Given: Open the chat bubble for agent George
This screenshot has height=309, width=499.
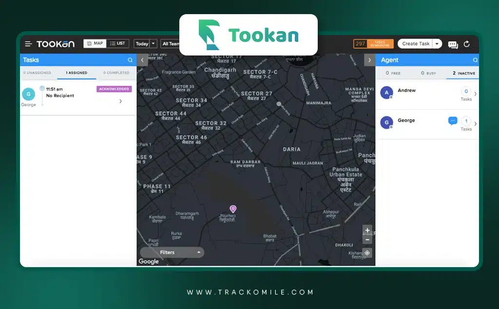Looking at the screenshot, I should point(453,121).
